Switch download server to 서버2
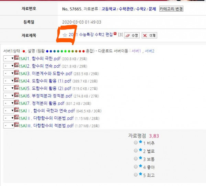This screenshot has width=206, height=186. 149,51
